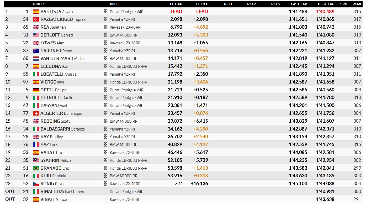
Task: Click the Brazilian flag beside GRANADO Eric
Action: tap(36, 168)
